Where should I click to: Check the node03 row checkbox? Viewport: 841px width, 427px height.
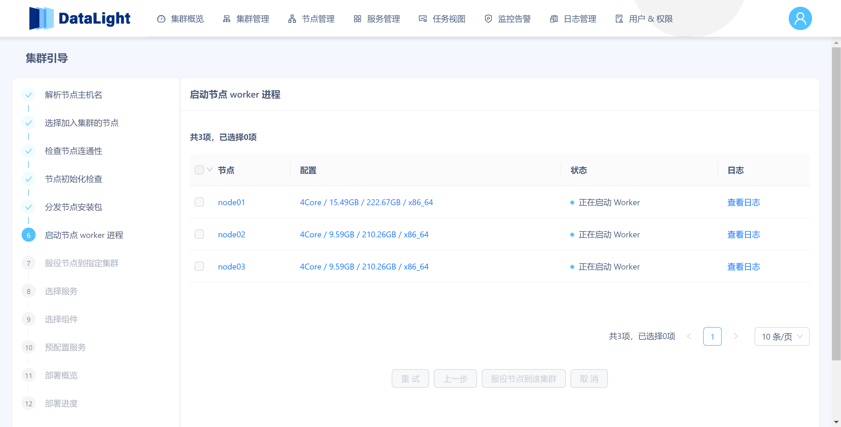(199, 267)
